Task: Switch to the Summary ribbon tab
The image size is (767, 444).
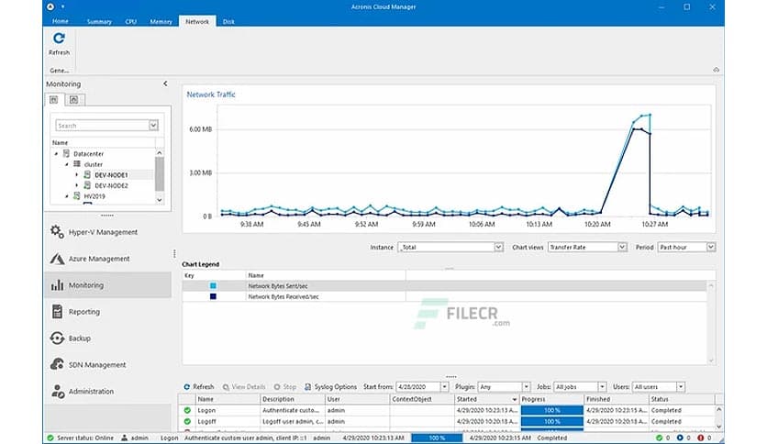Action: pyautogui.click(x=99, y=21)
